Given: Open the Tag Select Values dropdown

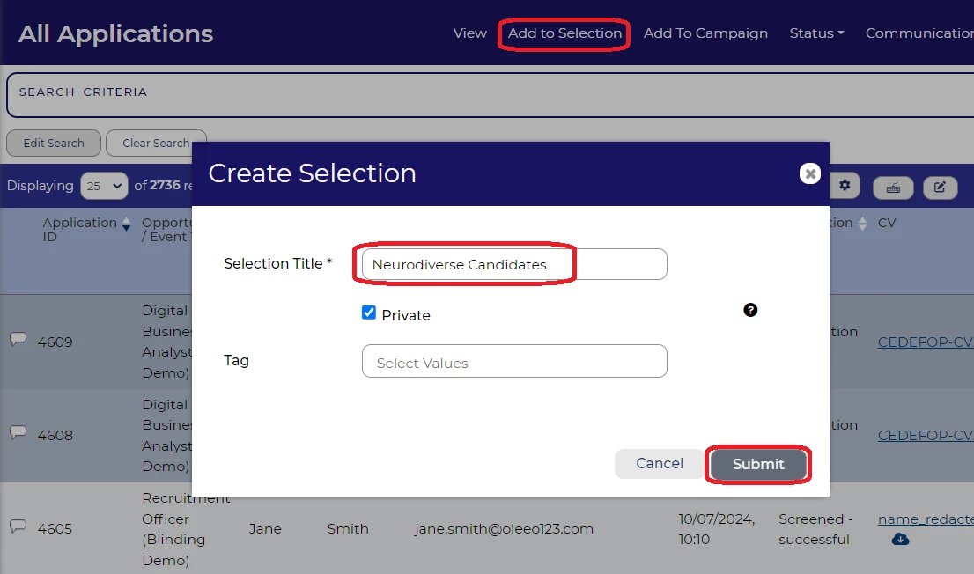Looking at the screenshot, I should click(514, 362).
